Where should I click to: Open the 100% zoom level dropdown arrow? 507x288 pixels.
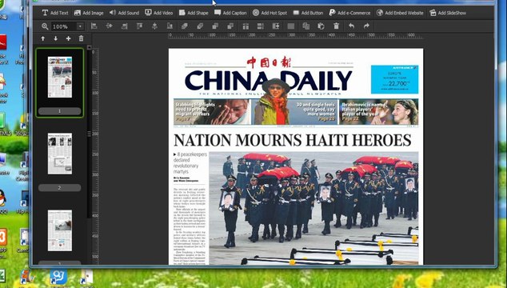click(x=80, y=26)
